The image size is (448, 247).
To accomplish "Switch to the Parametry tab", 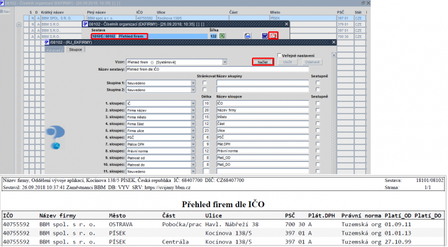I will tap(54, 50).
